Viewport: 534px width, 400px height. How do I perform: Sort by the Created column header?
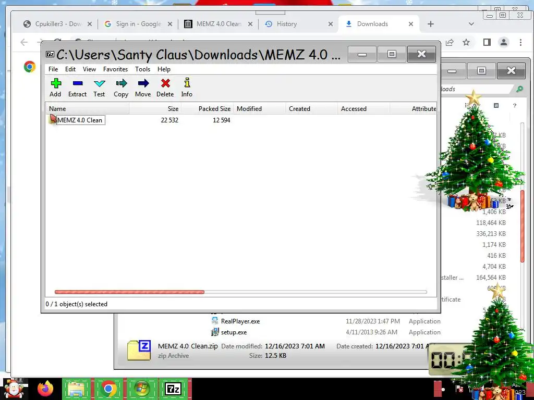(x=312, y=109)
